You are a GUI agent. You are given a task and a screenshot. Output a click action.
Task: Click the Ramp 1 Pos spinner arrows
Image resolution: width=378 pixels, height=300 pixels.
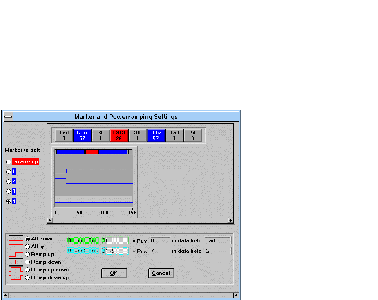[103, 240]
